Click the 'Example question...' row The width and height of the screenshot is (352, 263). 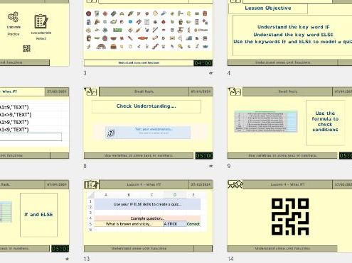click(147, 218)
